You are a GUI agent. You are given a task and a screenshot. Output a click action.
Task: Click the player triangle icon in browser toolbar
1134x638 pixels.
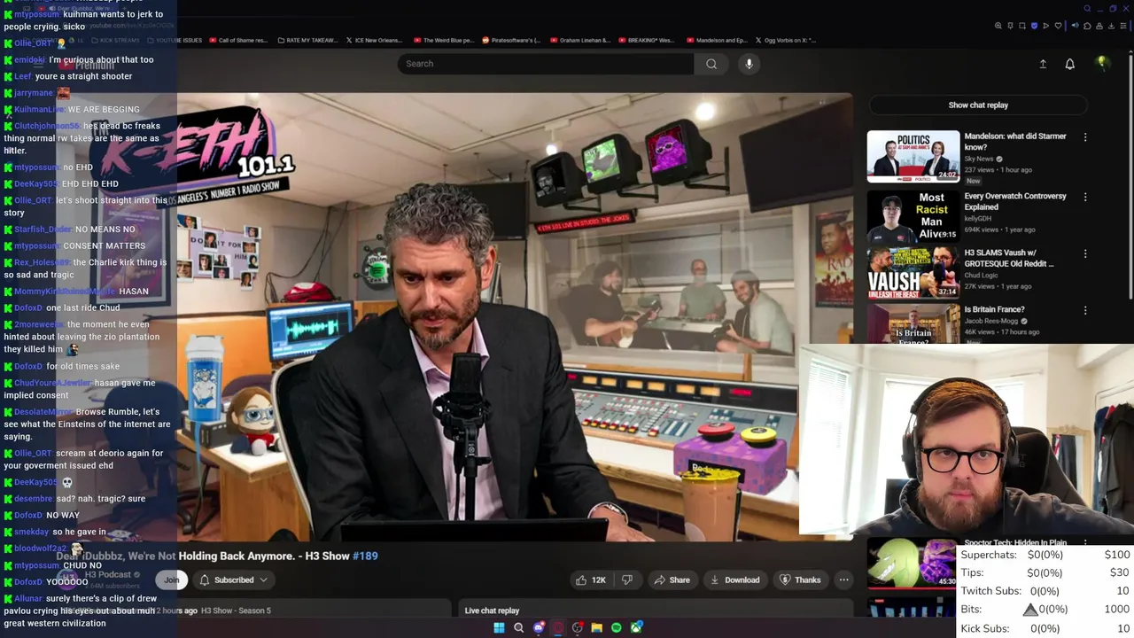point(1046,26)
